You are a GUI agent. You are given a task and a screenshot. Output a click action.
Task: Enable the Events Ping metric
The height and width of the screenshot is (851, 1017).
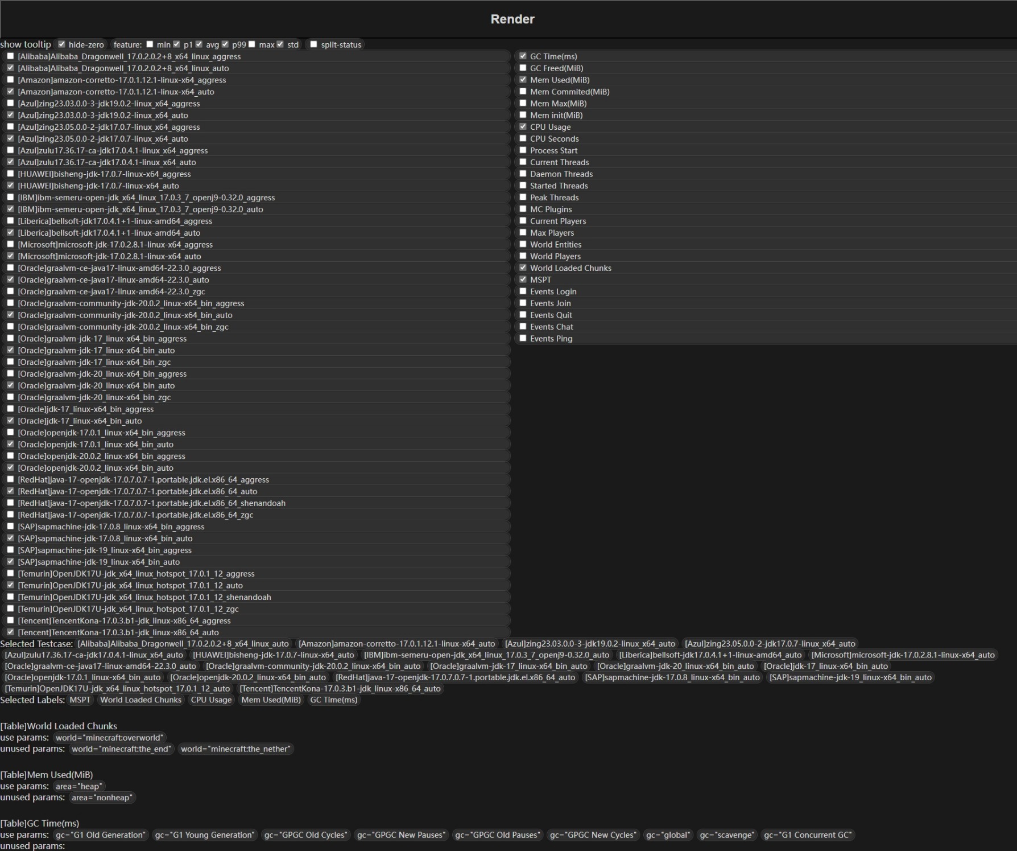click(x=523, y=338)
